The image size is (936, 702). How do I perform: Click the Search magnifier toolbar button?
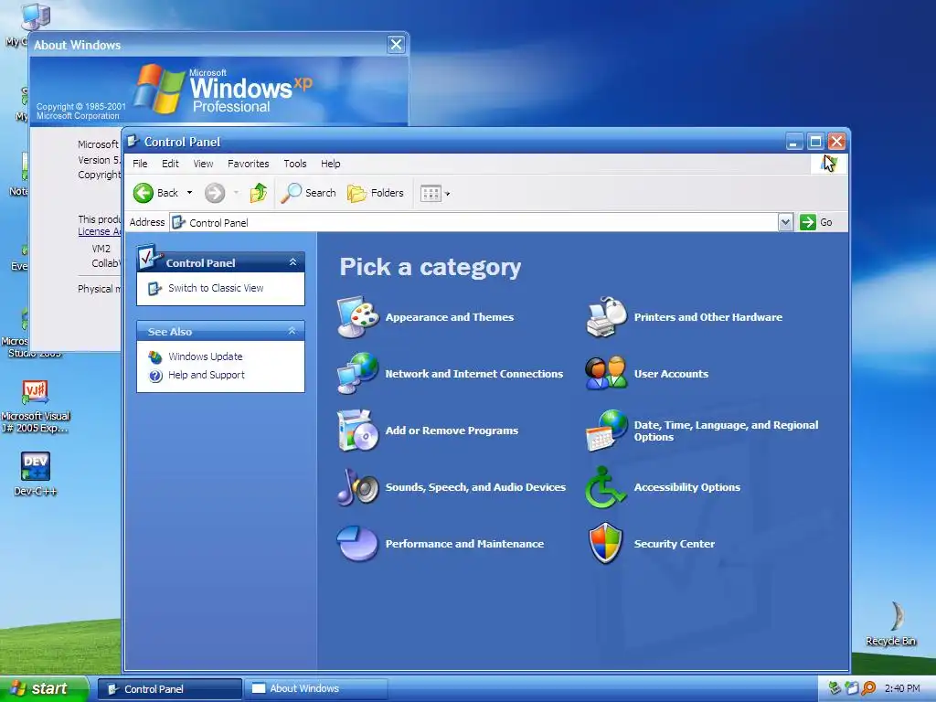308,193
